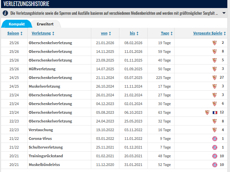Click Bayern crest in the Trainingsrückstand row
The width and height of the screenshot is (230, 172).
tap(215, 156)
